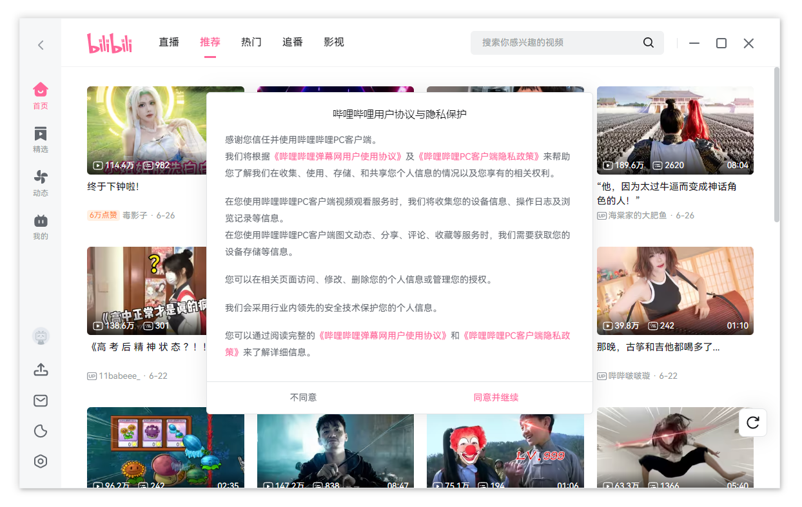Refresh recommendations with the reload button

pos(752,423)
